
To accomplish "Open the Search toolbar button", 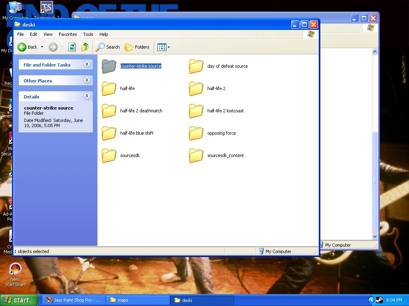I will click(x=108, y=47).
